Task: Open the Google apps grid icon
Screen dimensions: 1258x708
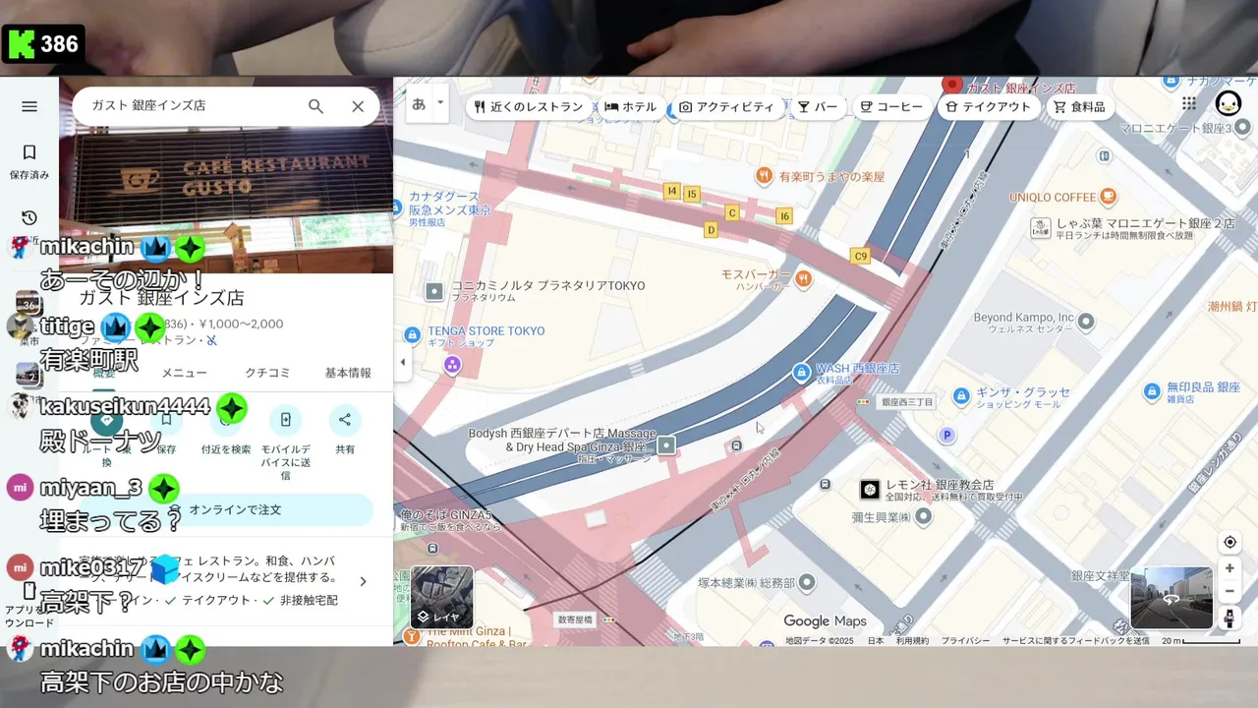Action: 1189,103
